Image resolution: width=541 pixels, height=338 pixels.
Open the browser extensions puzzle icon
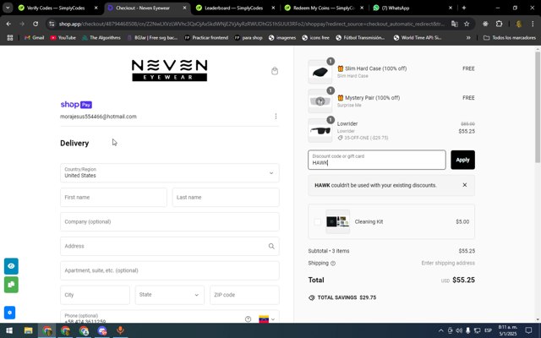click(499, 24)
